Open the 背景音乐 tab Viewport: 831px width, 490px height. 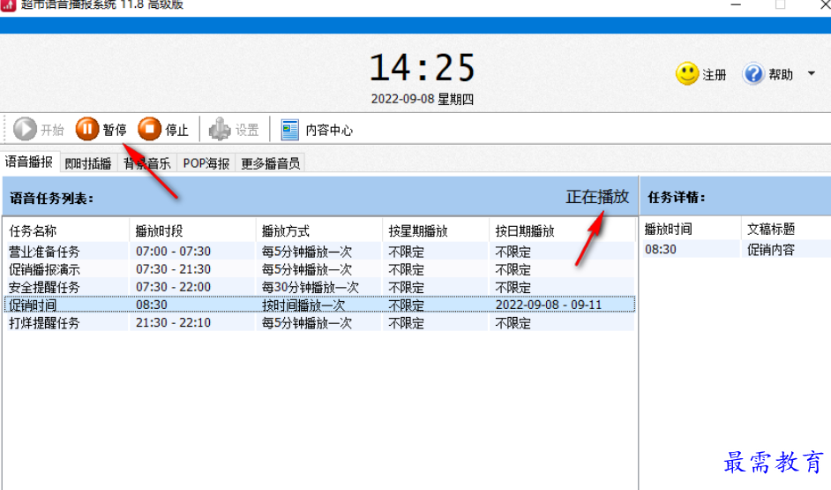[146, 163]
